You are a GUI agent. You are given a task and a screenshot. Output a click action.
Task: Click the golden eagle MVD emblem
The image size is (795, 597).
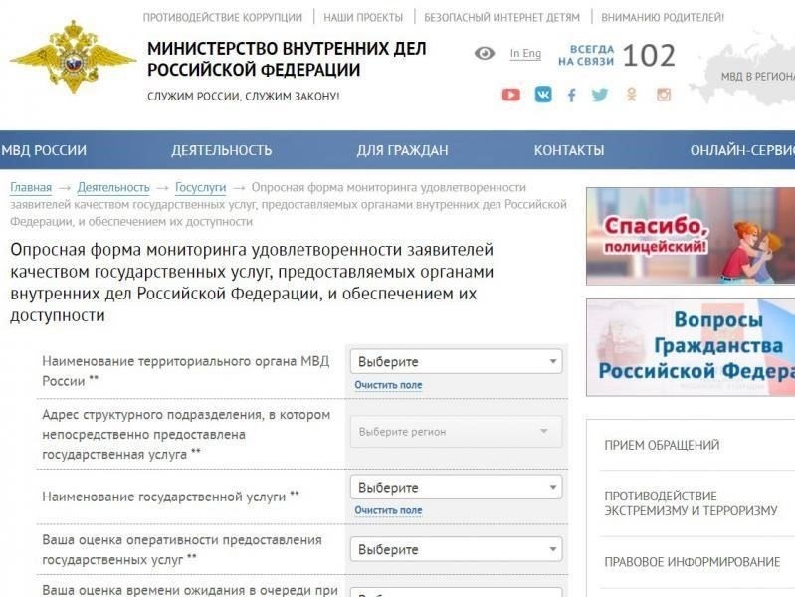tap(73, 57)
